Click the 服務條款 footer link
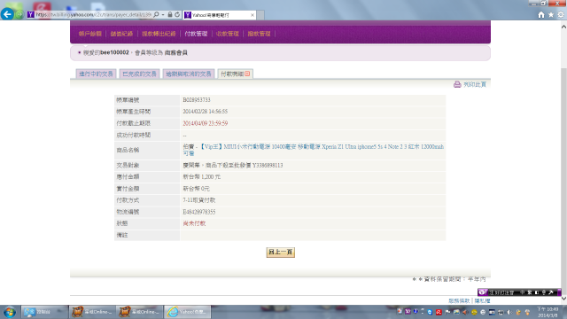 click(x=459, y=300)
